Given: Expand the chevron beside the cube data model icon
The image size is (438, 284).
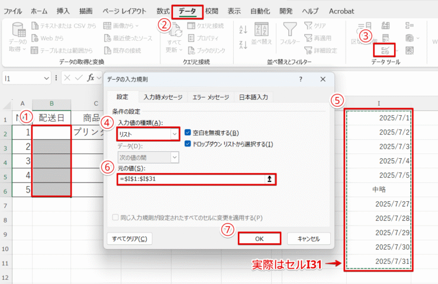Looking at the screenshot, I should [418, 38].
